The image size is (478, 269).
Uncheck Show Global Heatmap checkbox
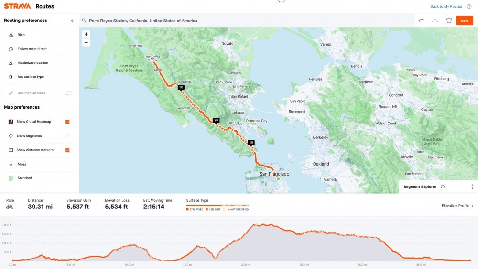click(x=68, y=122)
